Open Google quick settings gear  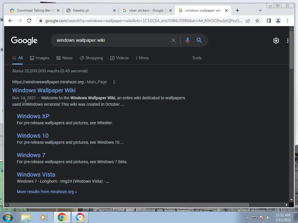[276, 41]
